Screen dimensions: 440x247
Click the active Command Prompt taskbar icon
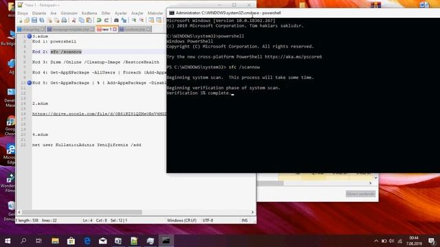[x=166, y=241]
